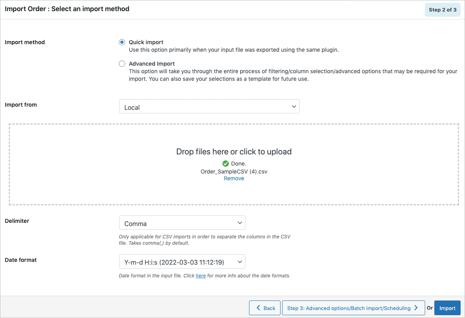Image resolution: width=465 pixels, height=318 pixels.
Task: Click the Order_SampleCSV (4).csv file name
Action: click(x=234, y=171)
